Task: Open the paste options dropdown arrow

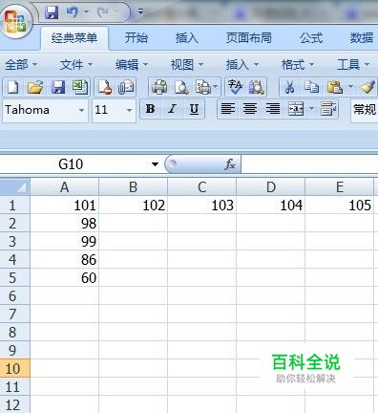Action: 350,87
